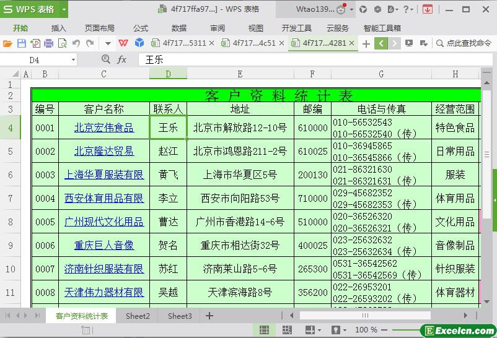This screenshot has height=338, width=497.
Task: Switch to Sheet2 tab
Action: (x=138, y=316)
